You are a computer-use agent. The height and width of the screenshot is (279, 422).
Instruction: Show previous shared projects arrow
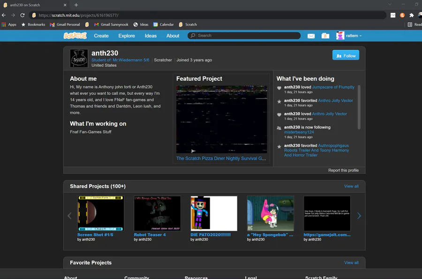(x=69, y=216)
